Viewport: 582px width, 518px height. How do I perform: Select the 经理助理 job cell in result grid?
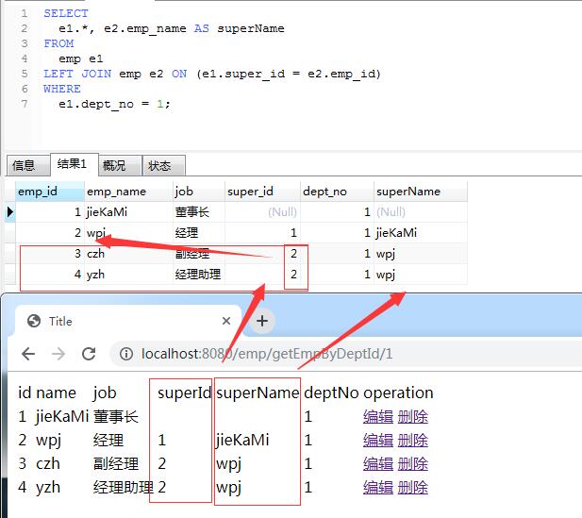click(199, 275)
